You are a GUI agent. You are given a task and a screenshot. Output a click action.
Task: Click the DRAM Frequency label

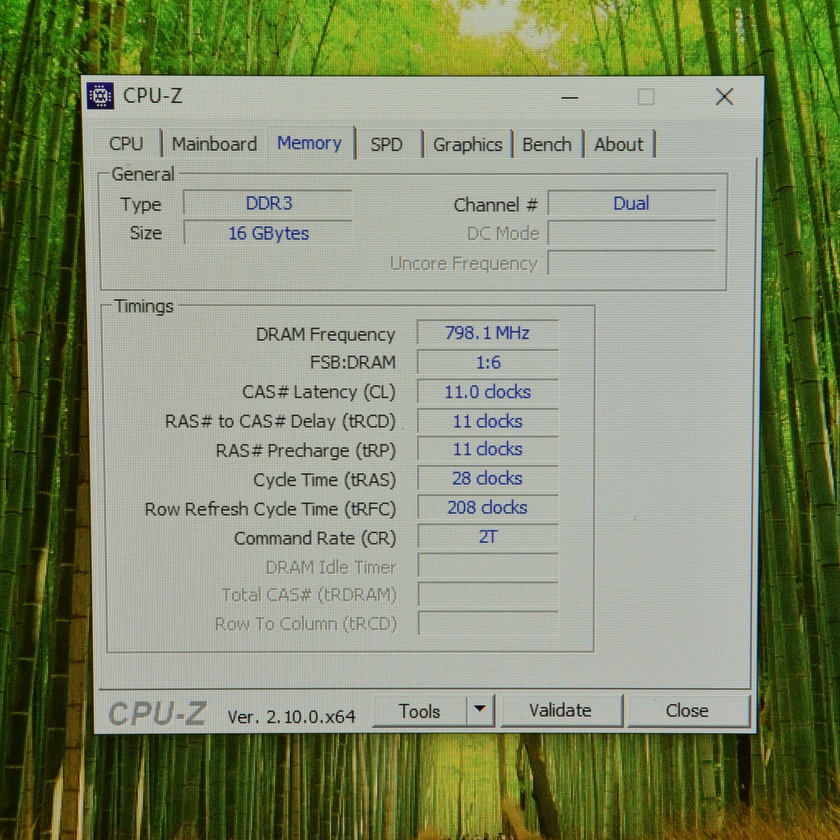coord(326,334)
